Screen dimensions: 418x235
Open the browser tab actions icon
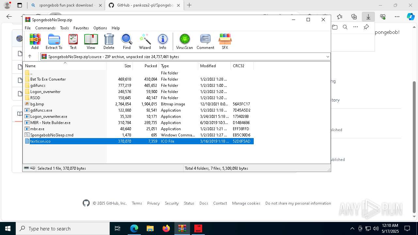[x=20, y=5]
